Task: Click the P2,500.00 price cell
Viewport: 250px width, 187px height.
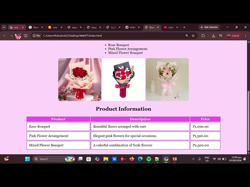Action: point(205,145)
